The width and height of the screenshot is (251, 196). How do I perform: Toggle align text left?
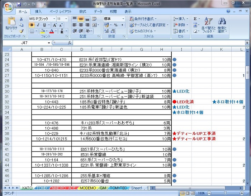pyautogui.click(x=75, y=25)
